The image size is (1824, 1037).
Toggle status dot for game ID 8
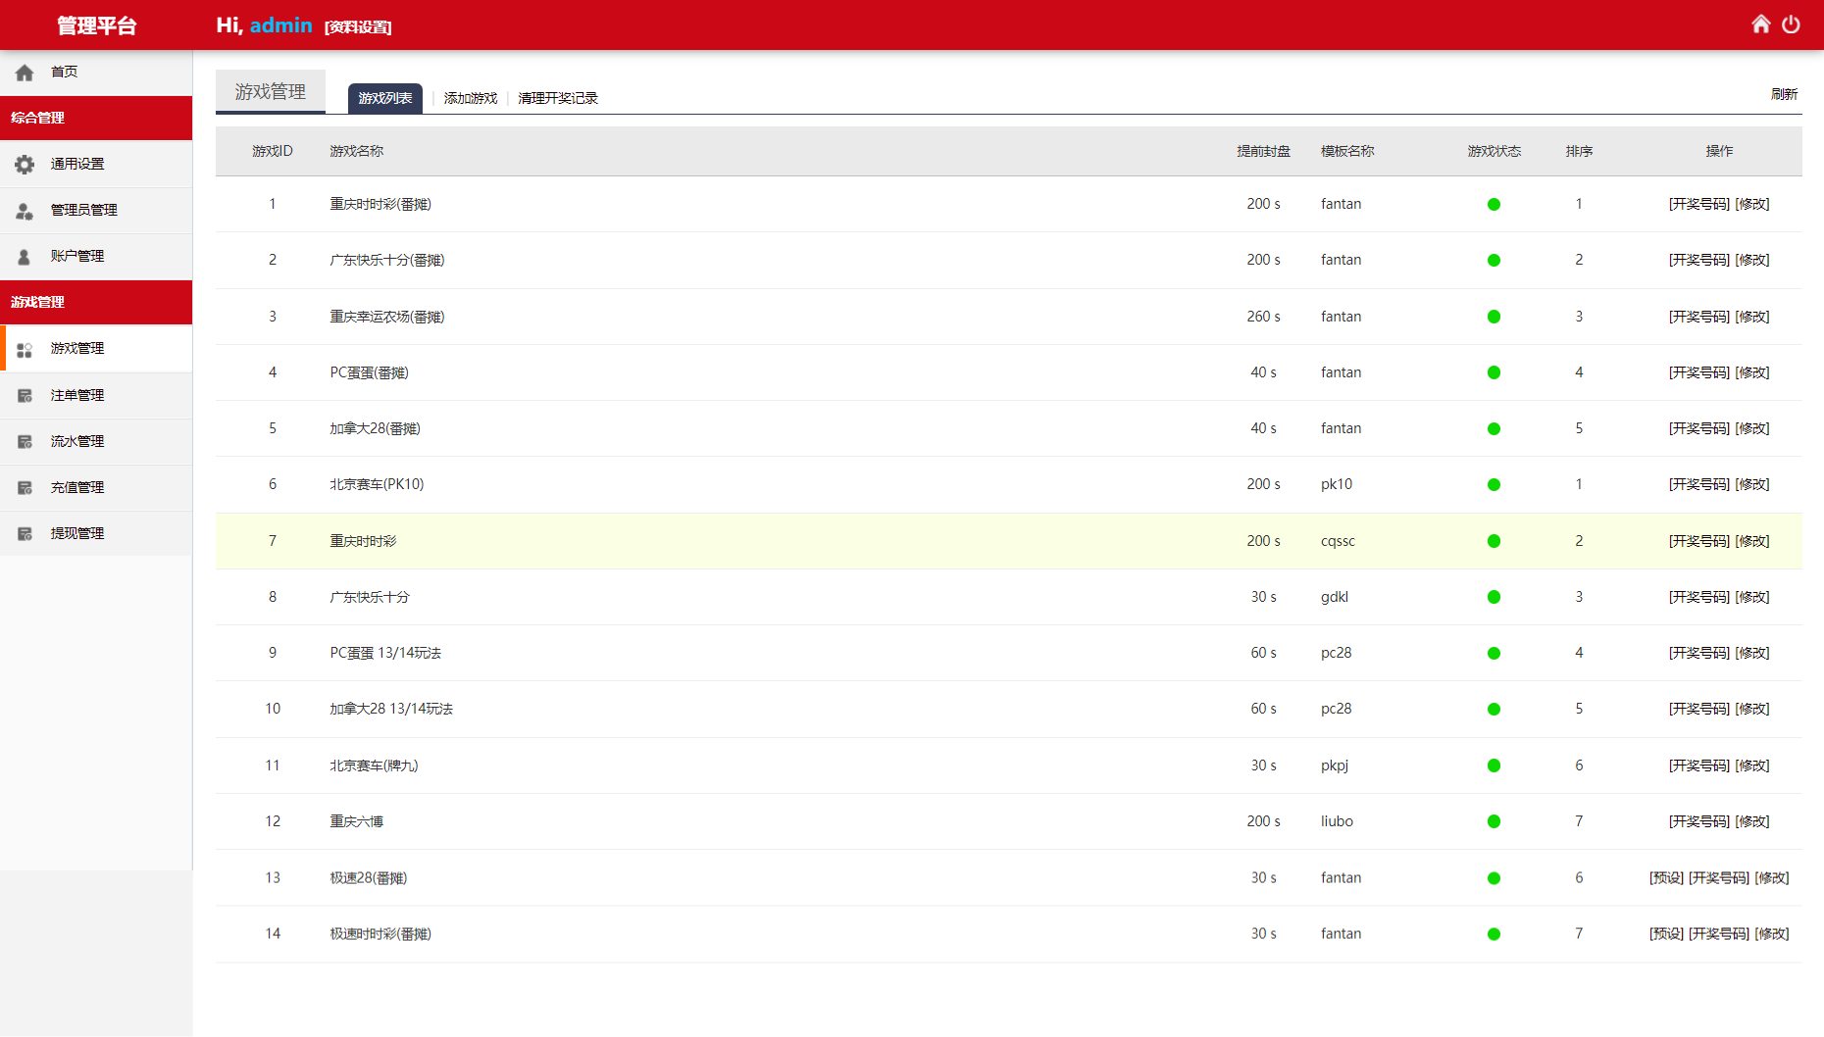[1494, 597]
